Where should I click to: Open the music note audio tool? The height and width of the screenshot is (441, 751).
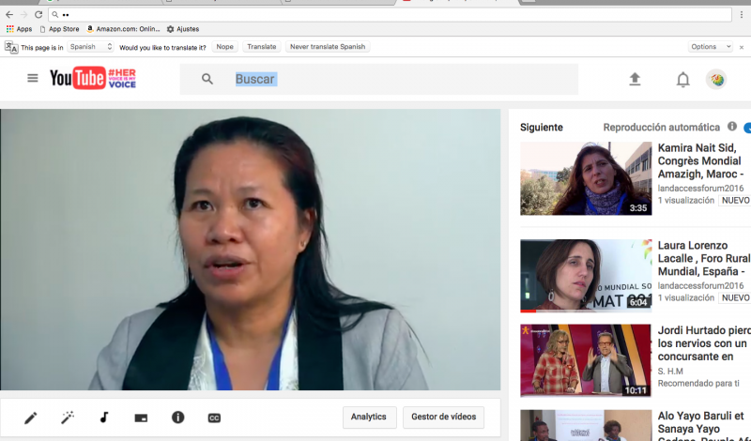click(104, 418)
